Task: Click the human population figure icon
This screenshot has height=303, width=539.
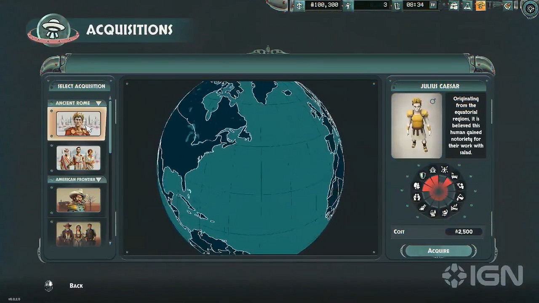Action: pyautogui.click(x=348, y=5)
